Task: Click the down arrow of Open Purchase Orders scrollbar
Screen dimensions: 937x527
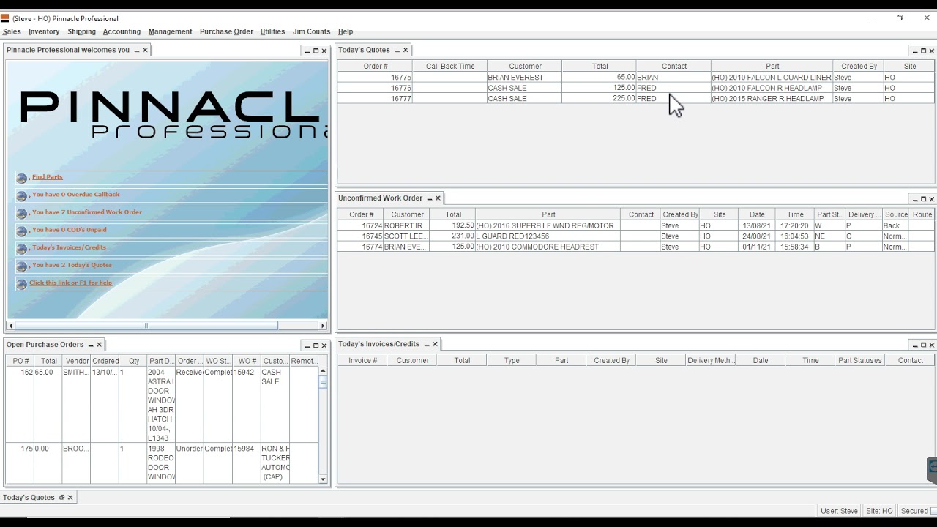Action: 323,479
